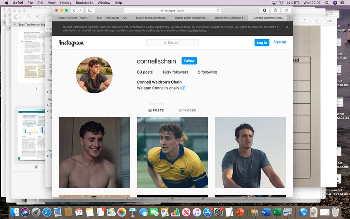
Task: Click the Instagram logo
Action: pyautogui.click(x=71, y=42)
